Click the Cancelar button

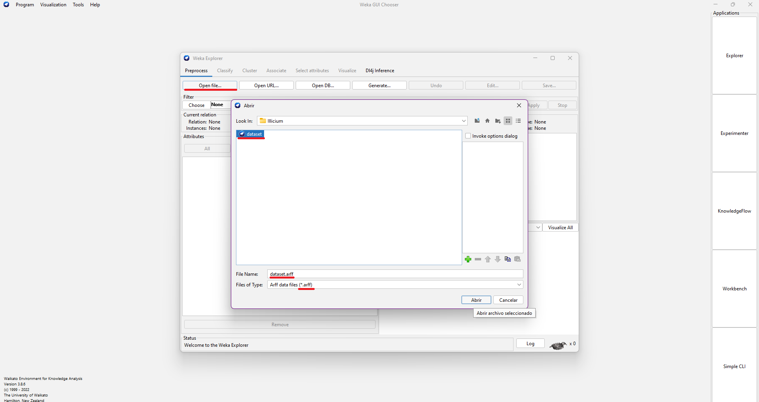click(508, 300)
